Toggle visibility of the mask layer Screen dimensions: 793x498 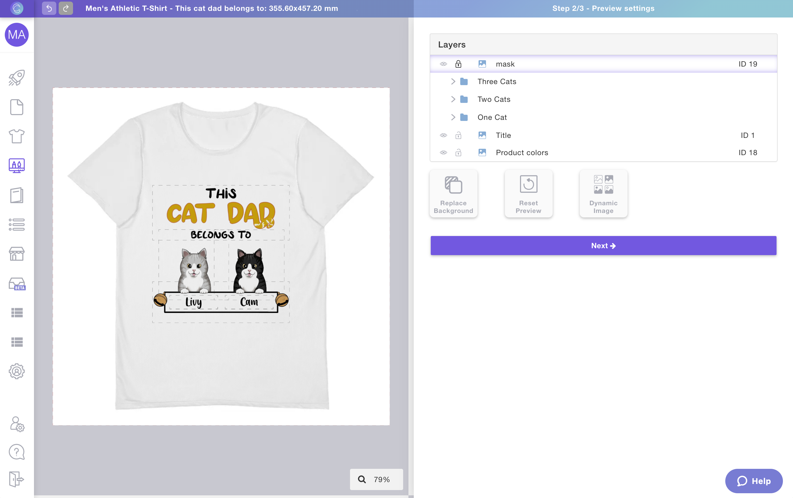(x=444, y=64)
